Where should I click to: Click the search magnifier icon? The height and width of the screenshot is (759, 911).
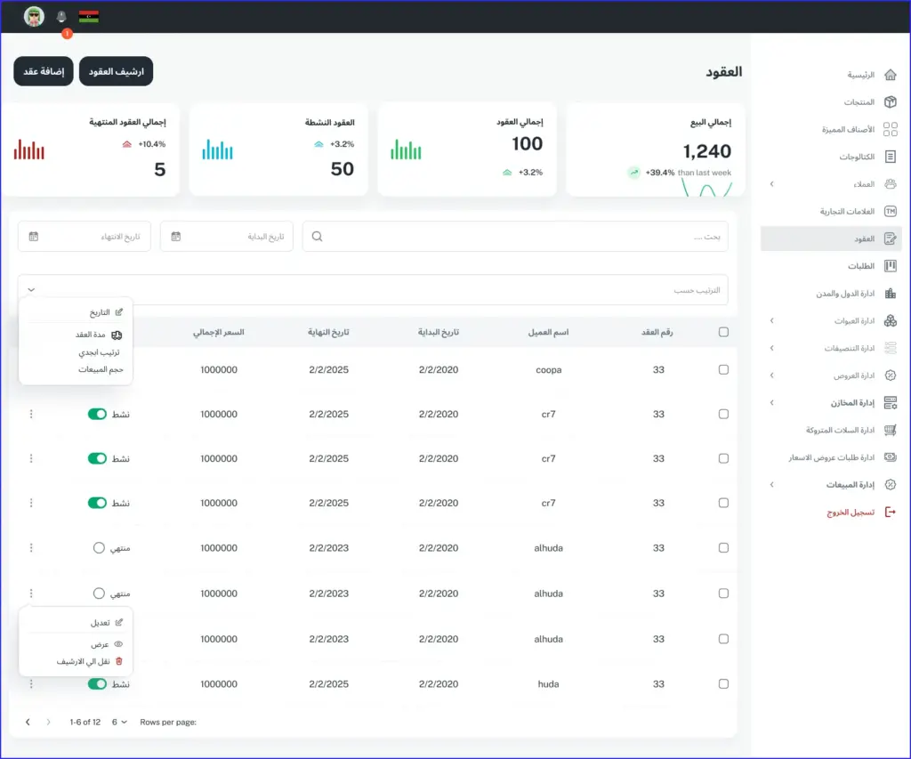pos(317,237)
